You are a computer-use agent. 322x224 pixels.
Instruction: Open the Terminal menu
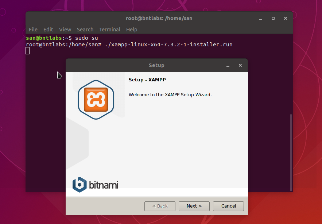pos(110,30)
